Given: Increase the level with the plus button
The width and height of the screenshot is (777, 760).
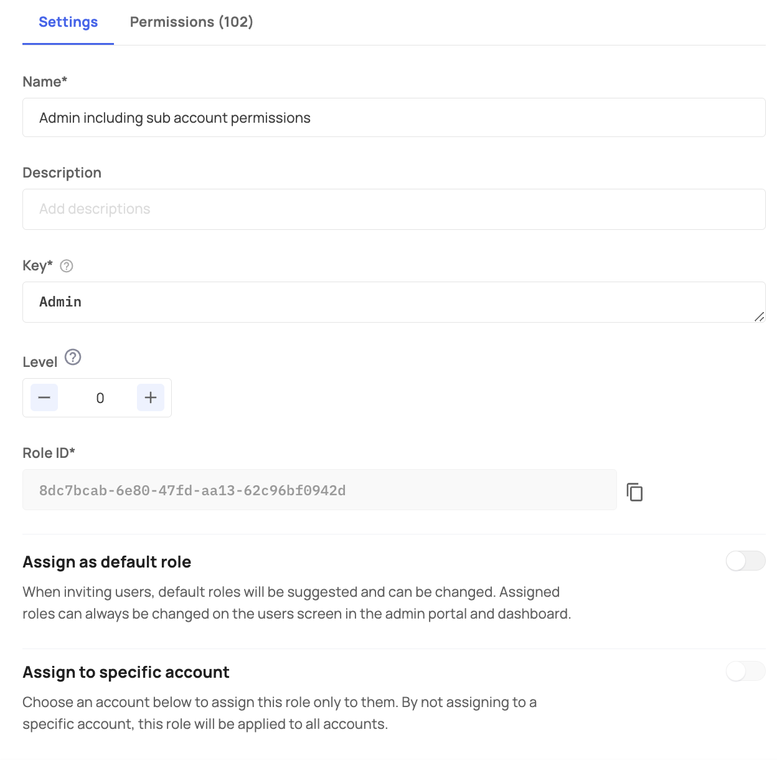Looking at the screenshot, I should [151, 397].
